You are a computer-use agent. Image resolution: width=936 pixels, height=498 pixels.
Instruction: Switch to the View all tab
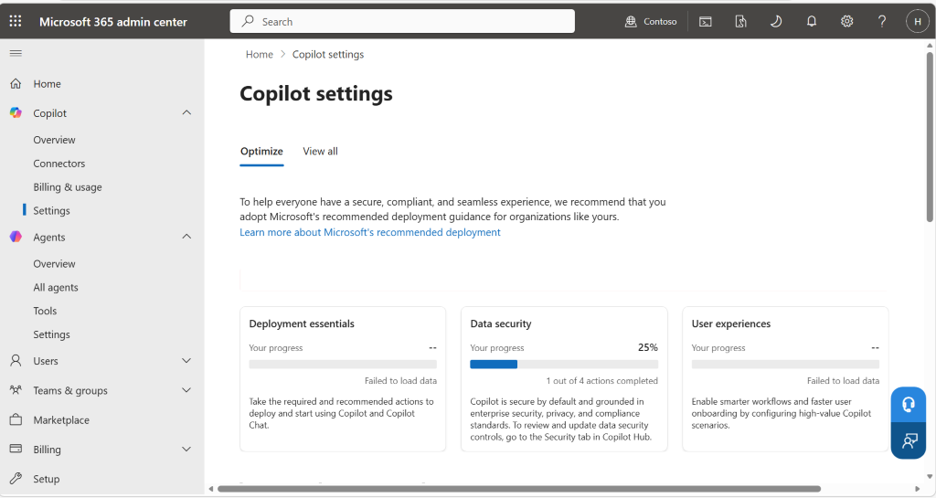tap(320, 152)
